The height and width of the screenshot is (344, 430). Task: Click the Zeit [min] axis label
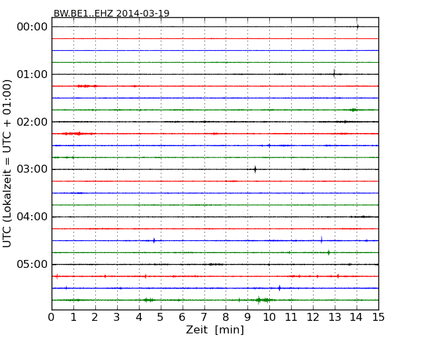pyautogui.click(x=215, y=329)
